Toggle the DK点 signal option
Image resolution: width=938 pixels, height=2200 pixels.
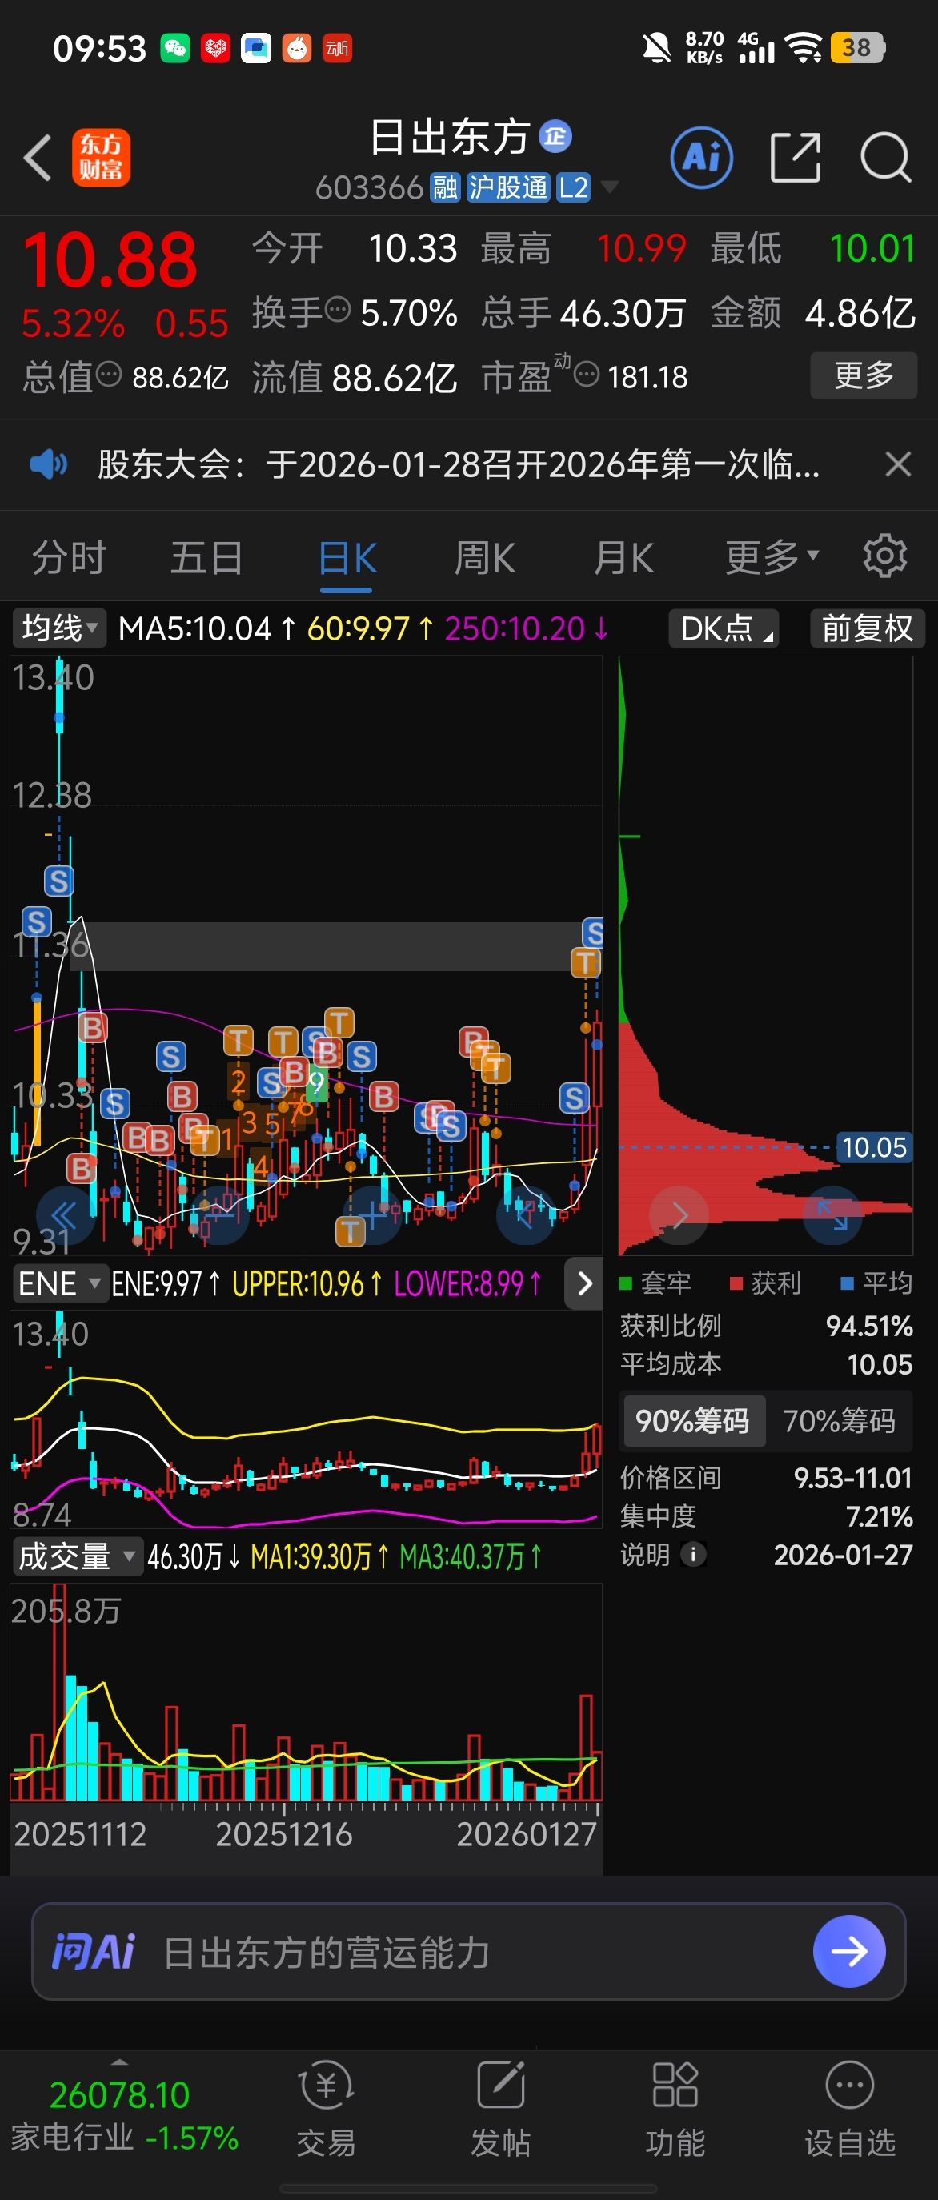tap(724, 628)
